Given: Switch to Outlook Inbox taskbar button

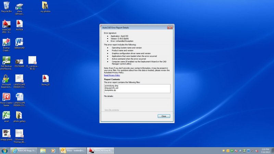Looking at the screenshot, I should 73,151.
